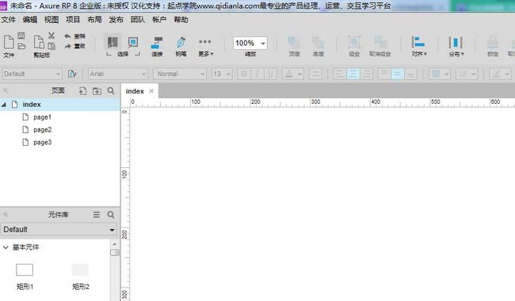Align text to top vertically
The width and height of the screenshot is (515, 301).
[384, 74]
